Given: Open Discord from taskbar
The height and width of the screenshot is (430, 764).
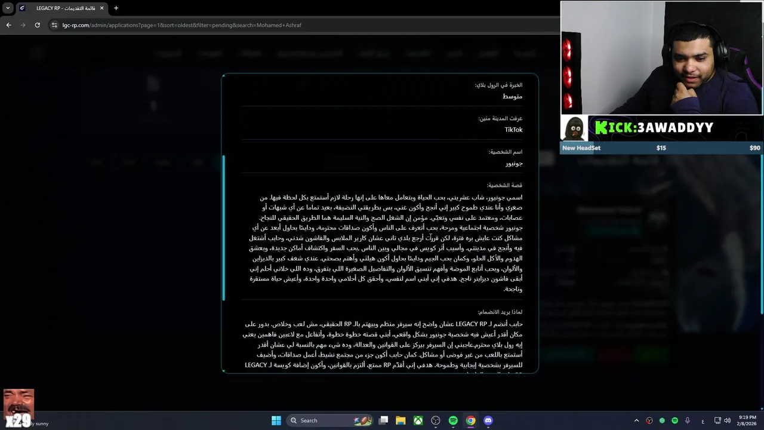Looking at the screenshot, I should click(488, 420).
